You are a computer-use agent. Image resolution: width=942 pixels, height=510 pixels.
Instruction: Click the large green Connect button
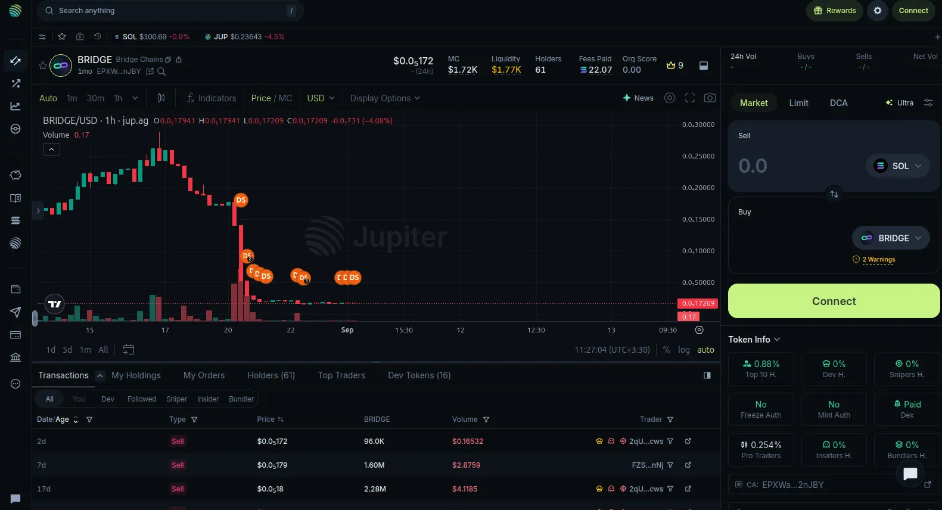834,301
